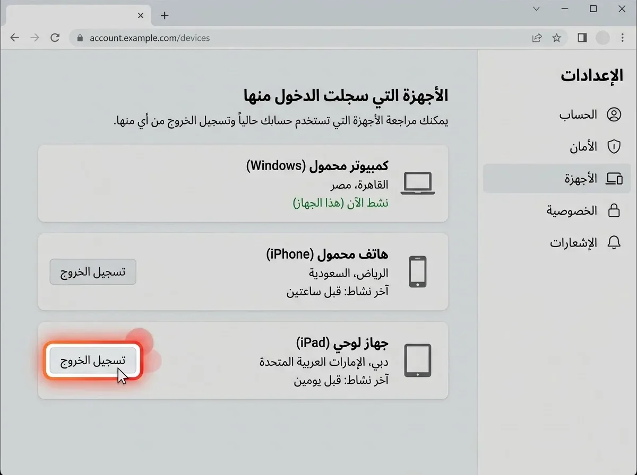Click the الإشعارات bell icon in sidebar
The height and width of the screenshot is (475, 637).
coord(614,243)
